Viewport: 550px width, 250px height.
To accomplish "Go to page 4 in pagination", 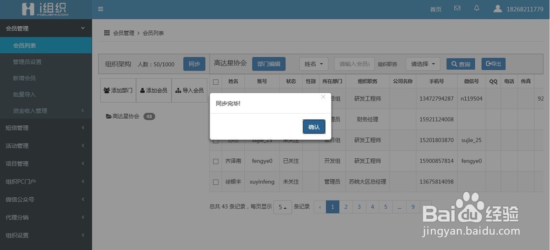I will coord(372,207).
